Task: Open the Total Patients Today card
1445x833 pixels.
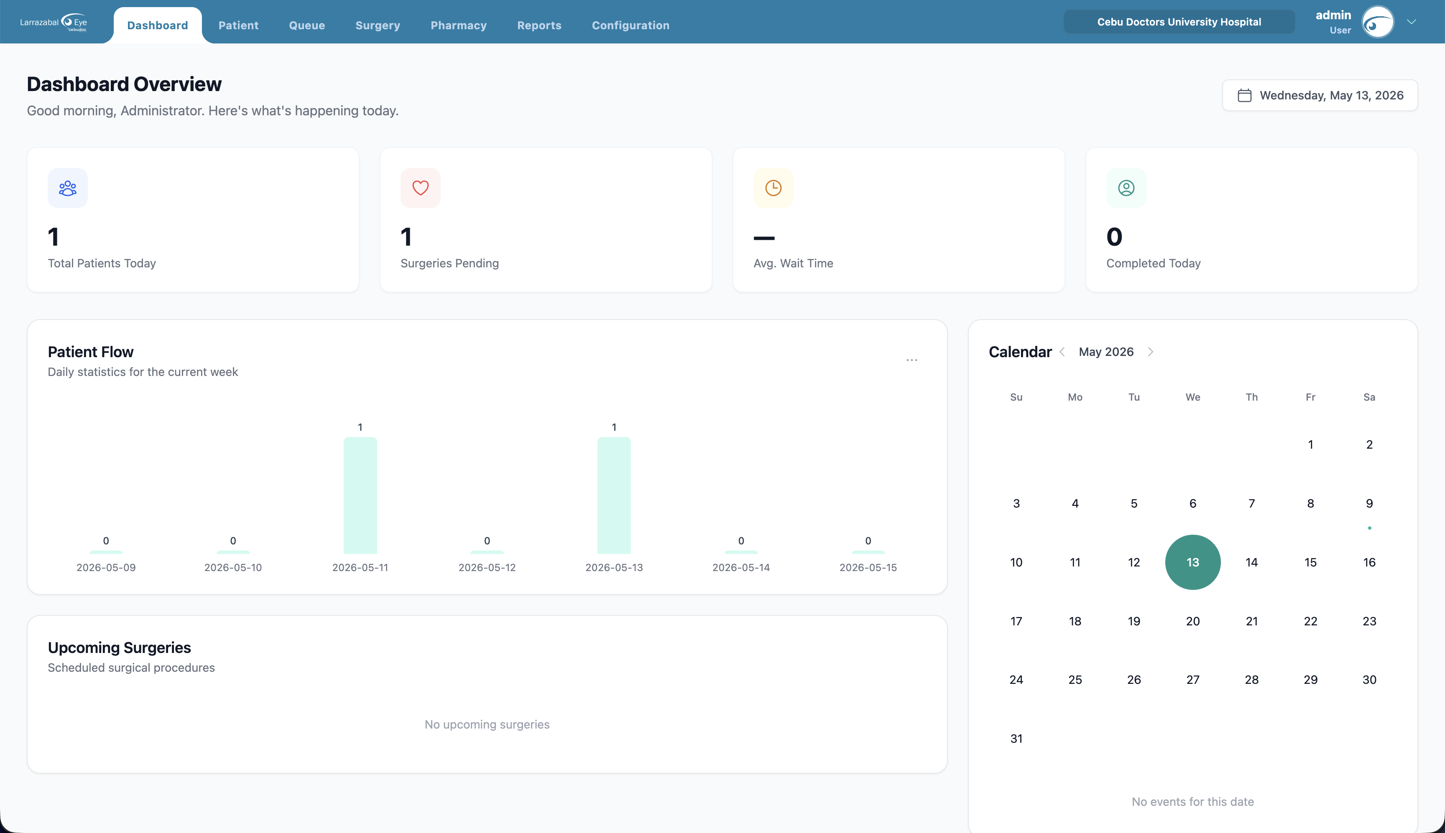Action: point(193,220)
